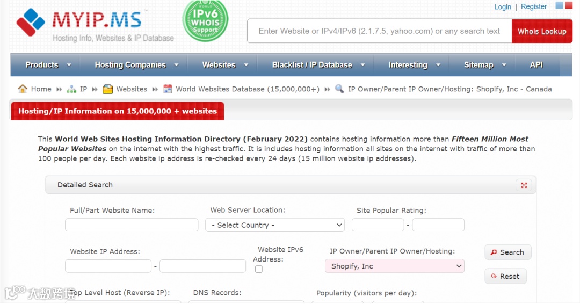Select the red theme color square
Screen dimensions: 580x304
569,5
